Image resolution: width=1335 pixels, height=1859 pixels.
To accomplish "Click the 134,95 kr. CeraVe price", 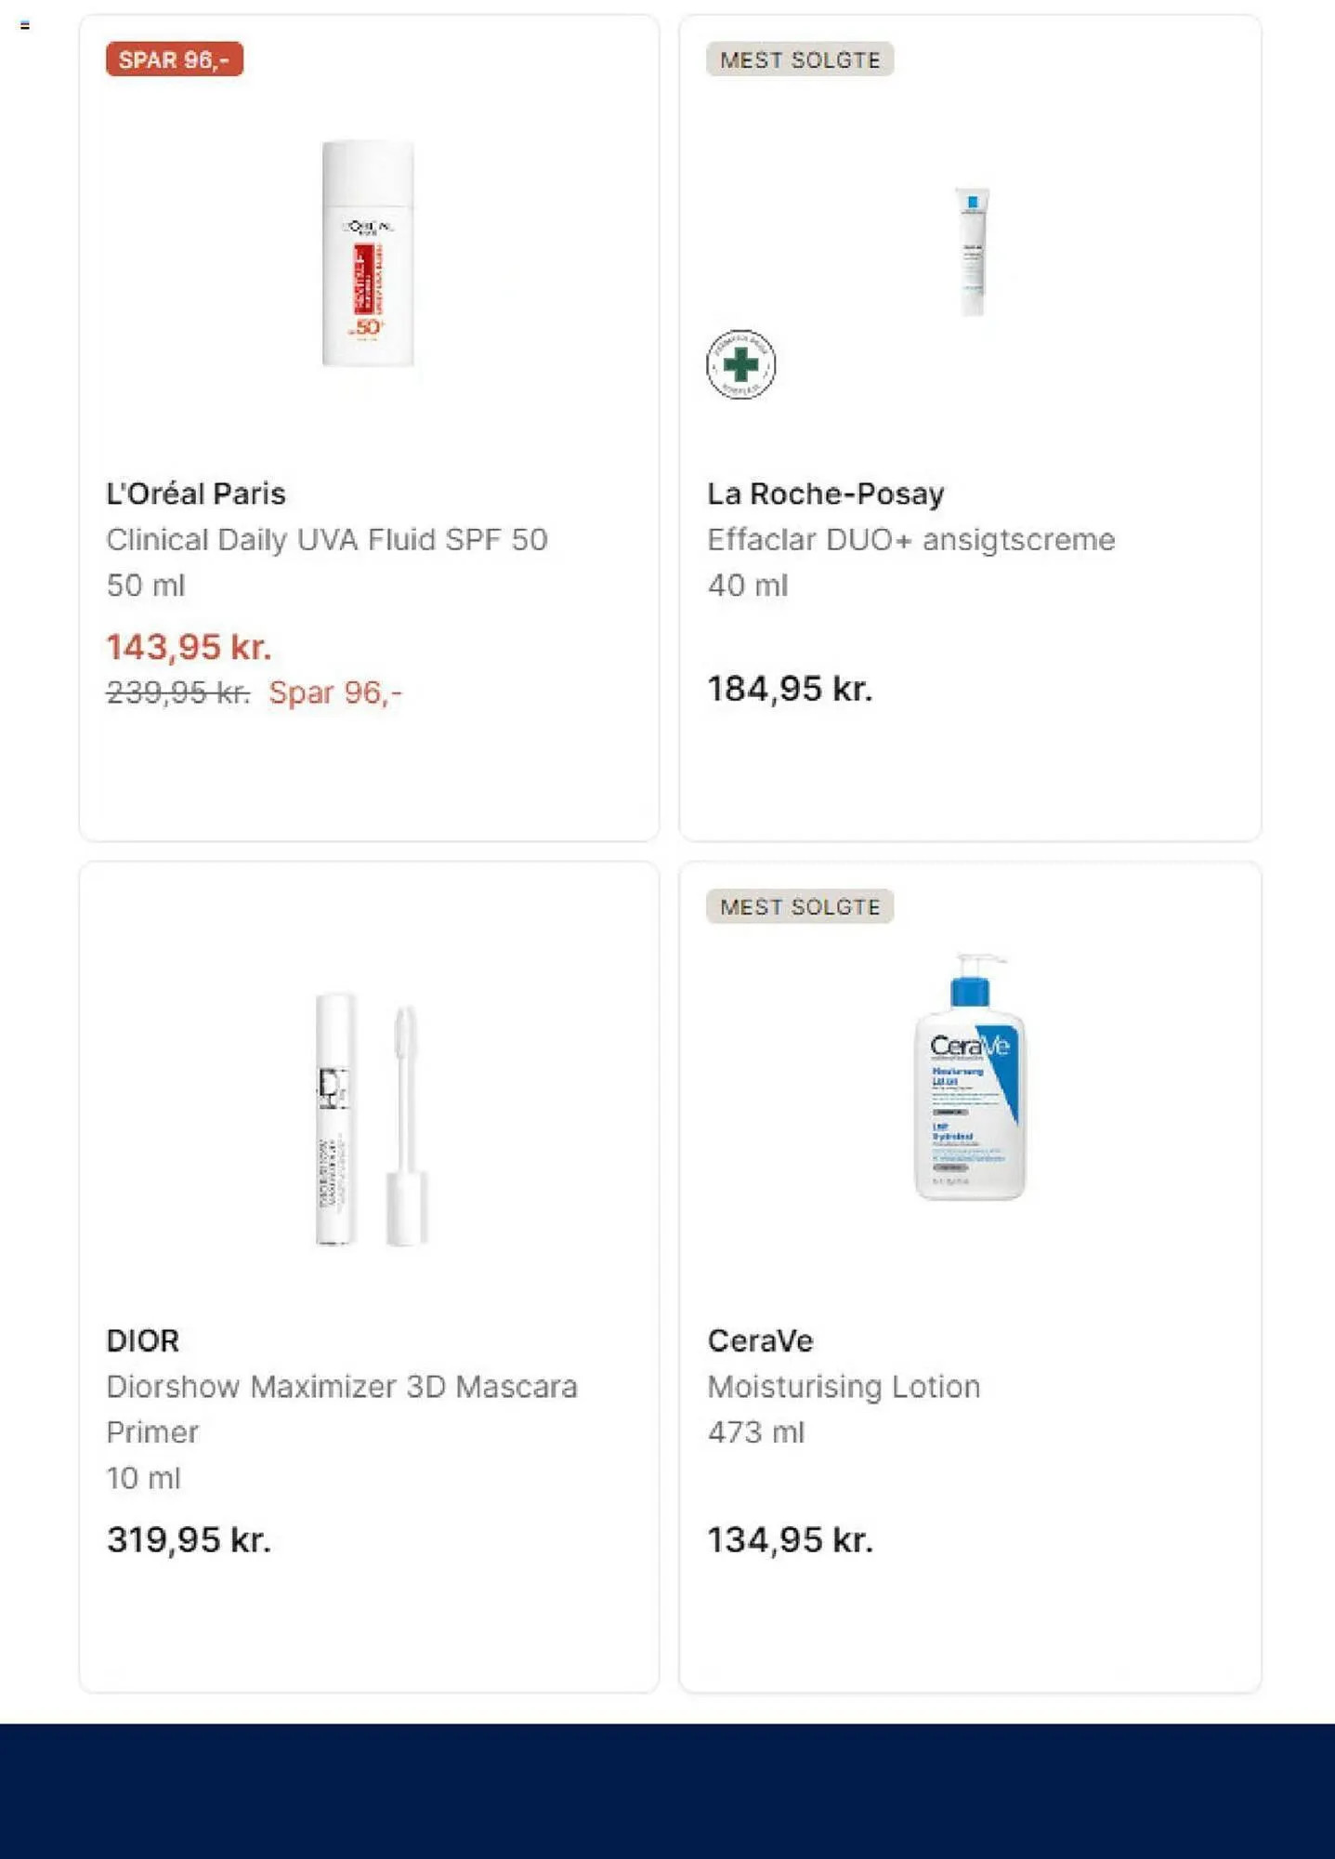I will pos(790,1539).
